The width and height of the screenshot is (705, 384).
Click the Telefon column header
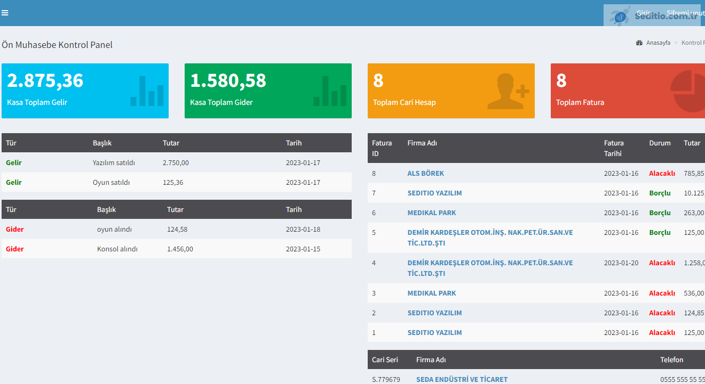tap(672, 360)
